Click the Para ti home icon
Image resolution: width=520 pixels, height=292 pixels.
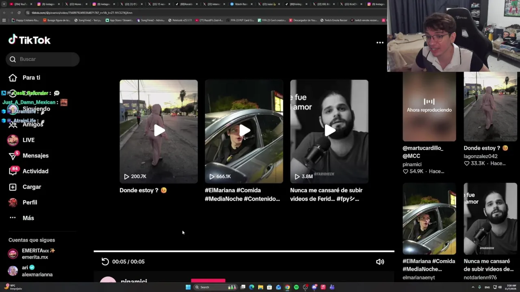point(13,77)
